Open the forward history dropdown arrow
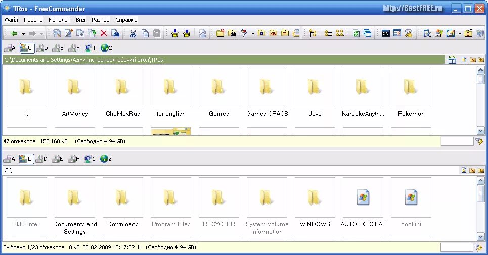 [41, 33]
